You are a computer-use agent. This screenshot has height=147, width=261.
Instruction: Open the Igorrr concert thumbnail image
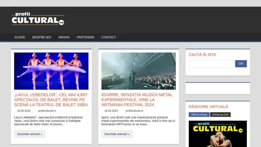138,71
